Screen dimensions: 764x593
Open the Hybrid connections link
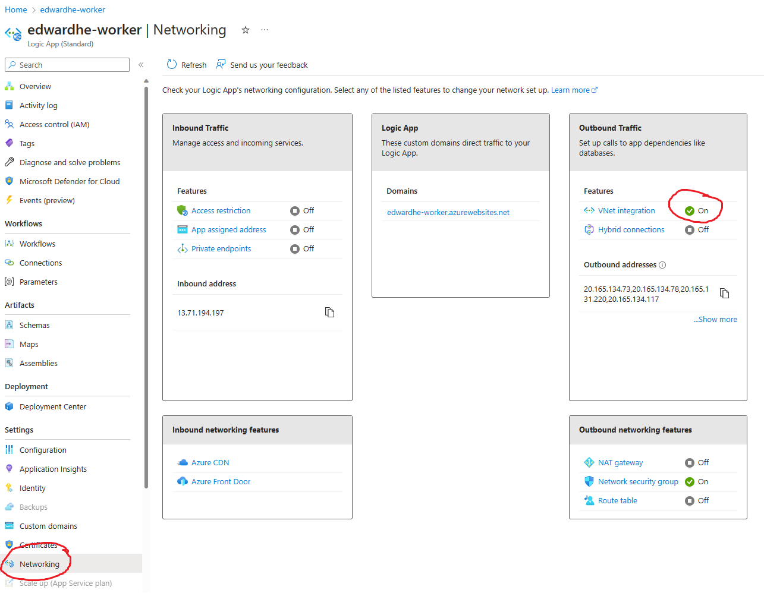(x=631, y=230)
